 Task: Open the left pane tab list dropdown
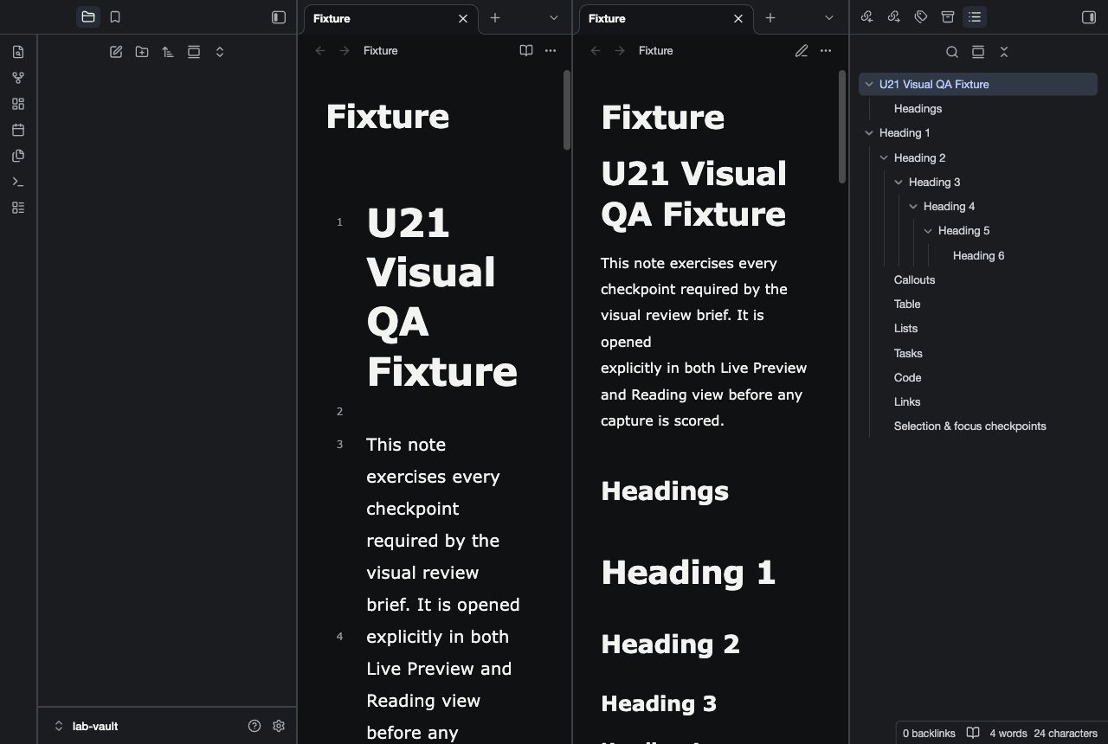[554, 17]
